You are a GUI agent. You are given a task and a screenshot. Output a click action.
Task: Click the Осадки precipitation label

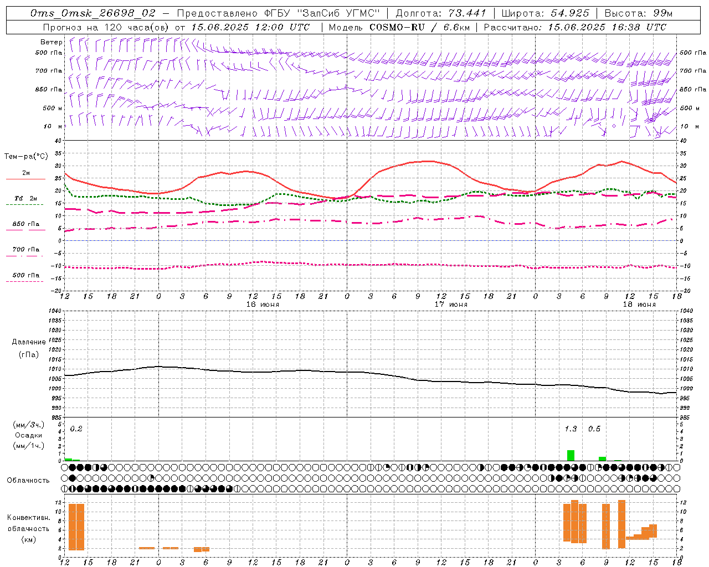28,435
